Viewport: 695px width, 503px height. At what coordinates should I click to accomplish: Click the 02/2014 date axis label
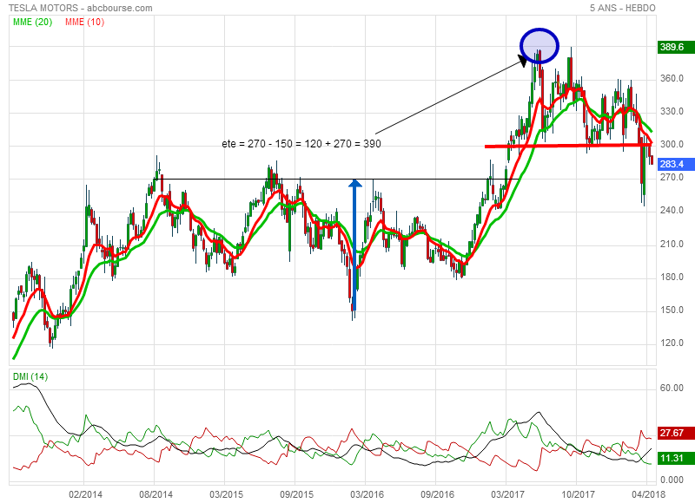[x=85, y=494]
